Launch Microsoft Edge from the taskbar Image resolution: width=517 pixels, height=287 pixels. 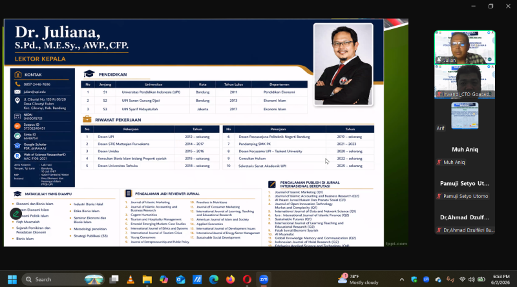point(214,279)
